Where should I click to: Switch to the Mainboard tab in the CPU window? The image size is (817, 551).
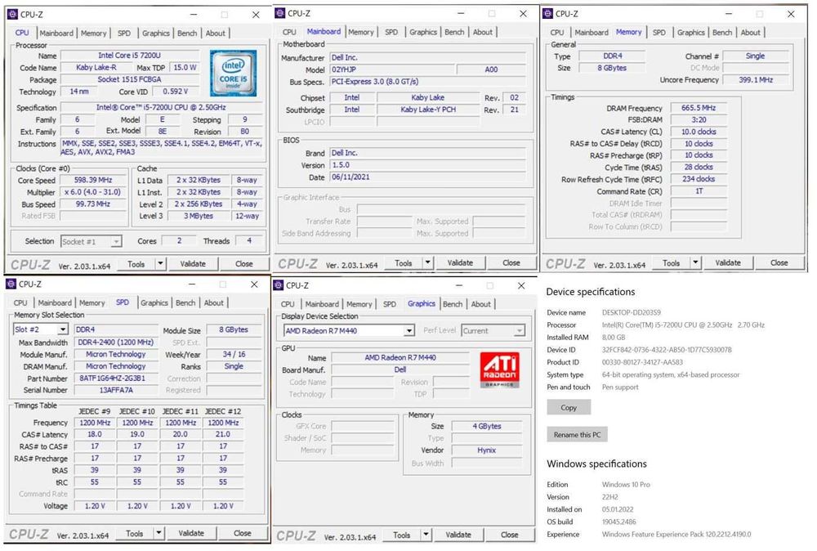click(56, 33)
